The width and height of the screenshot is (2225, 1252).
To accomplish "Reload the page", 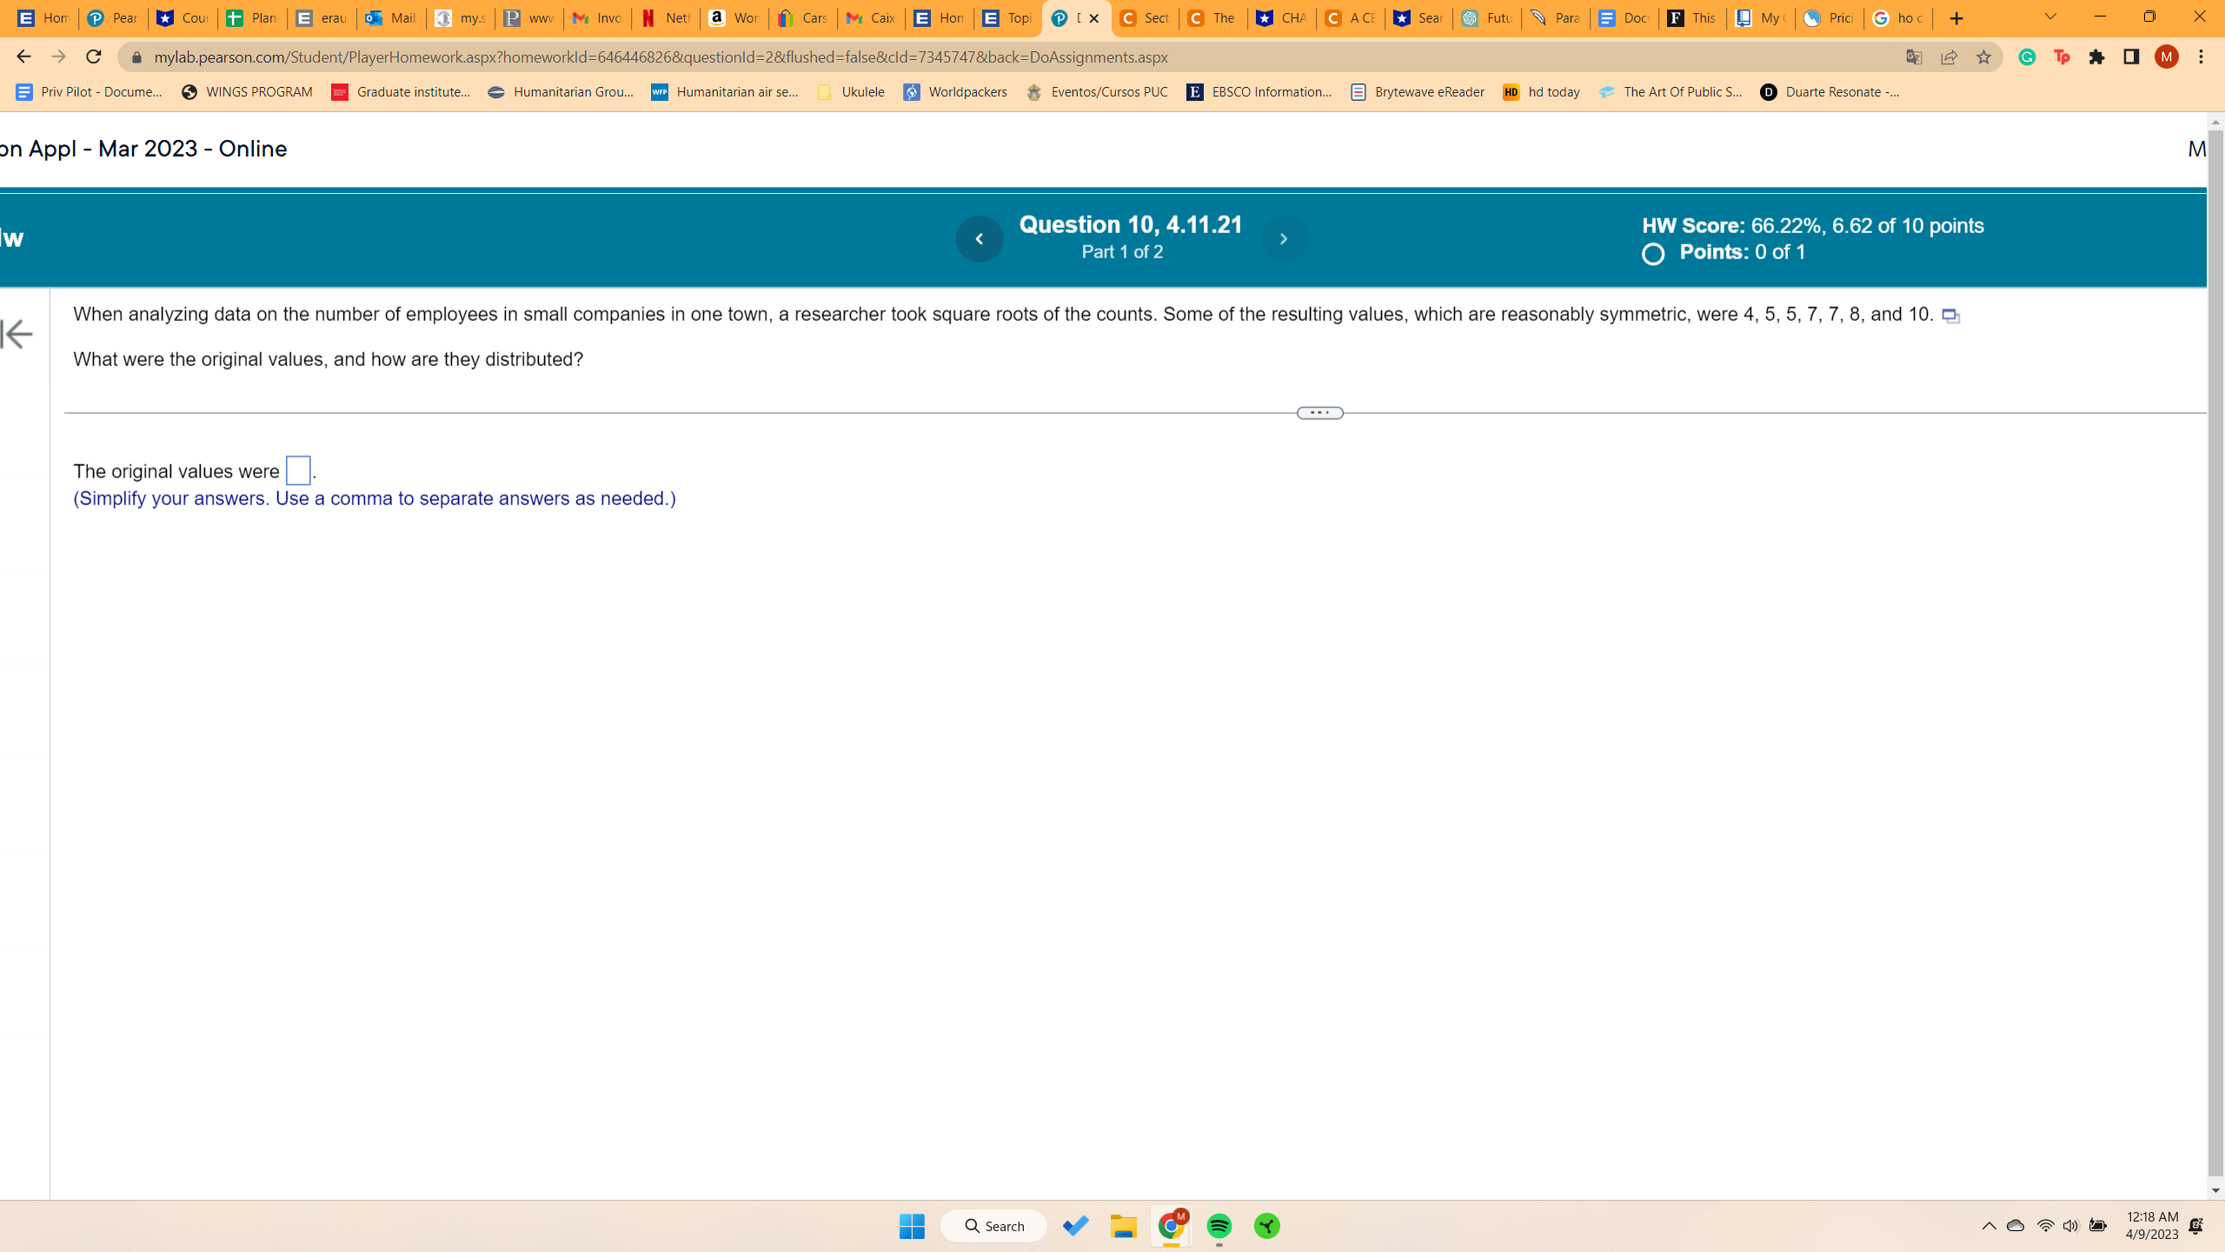I will (x=94, y=57).
